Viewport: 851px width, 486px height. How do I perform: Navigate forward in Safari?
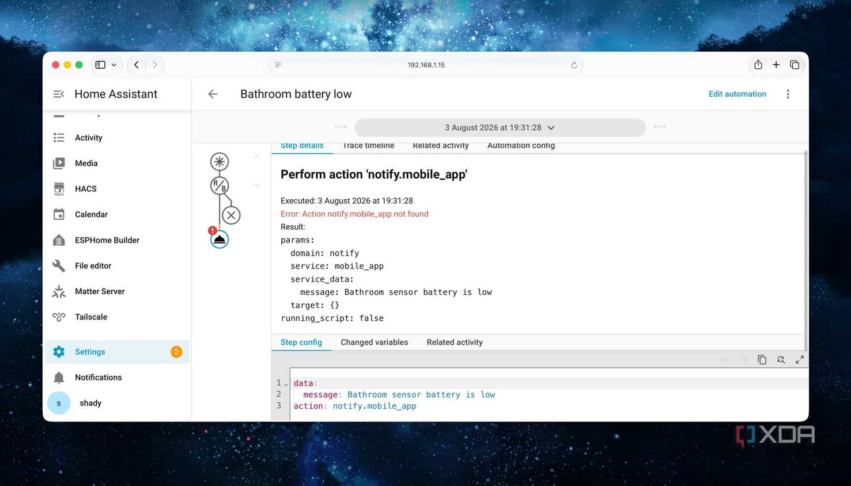(x=154, y=64)
